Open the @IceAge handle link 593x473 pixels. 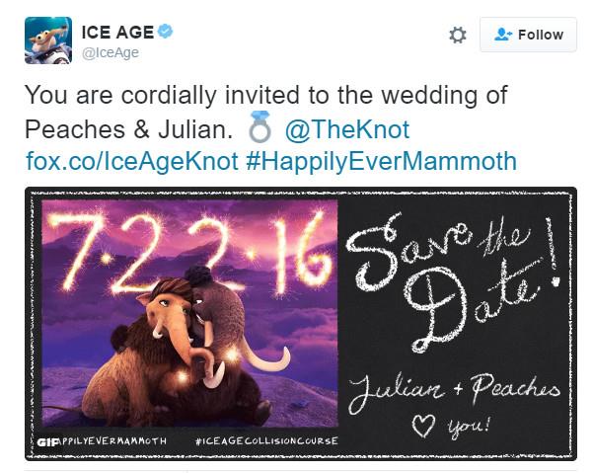(111, 52)
